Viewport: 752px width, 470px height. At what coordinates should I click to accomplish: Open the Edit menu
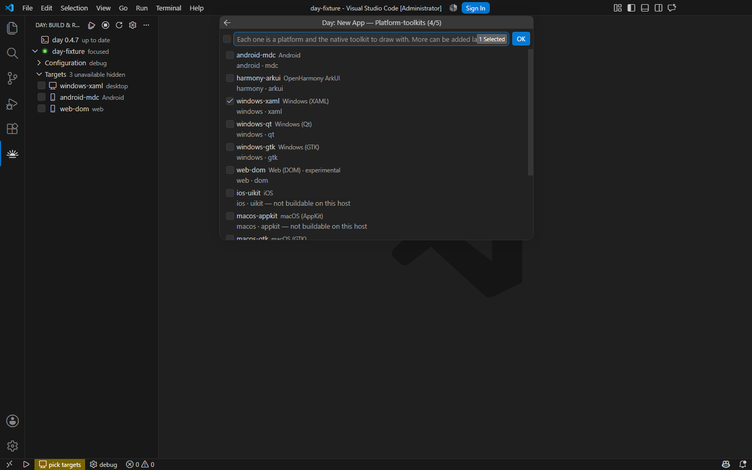pyautogui.click(x=46, y=8)
